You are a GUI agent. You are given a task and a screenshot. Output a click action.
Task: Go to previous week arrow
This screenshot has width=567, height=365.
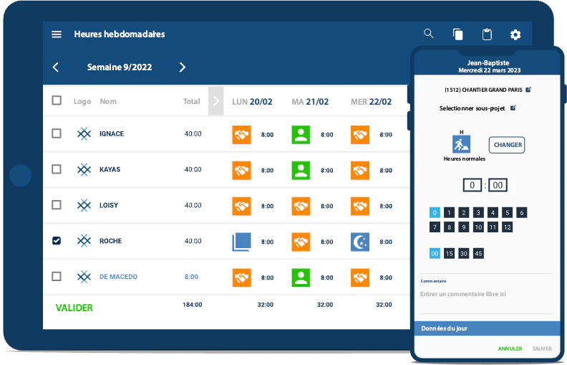tap(56, 67)
